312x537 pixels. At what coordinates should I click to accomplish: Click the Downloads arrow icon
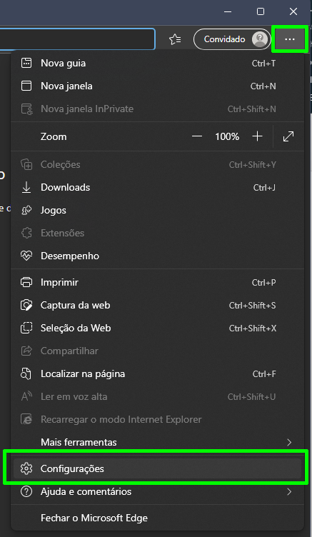click(26, 187)
